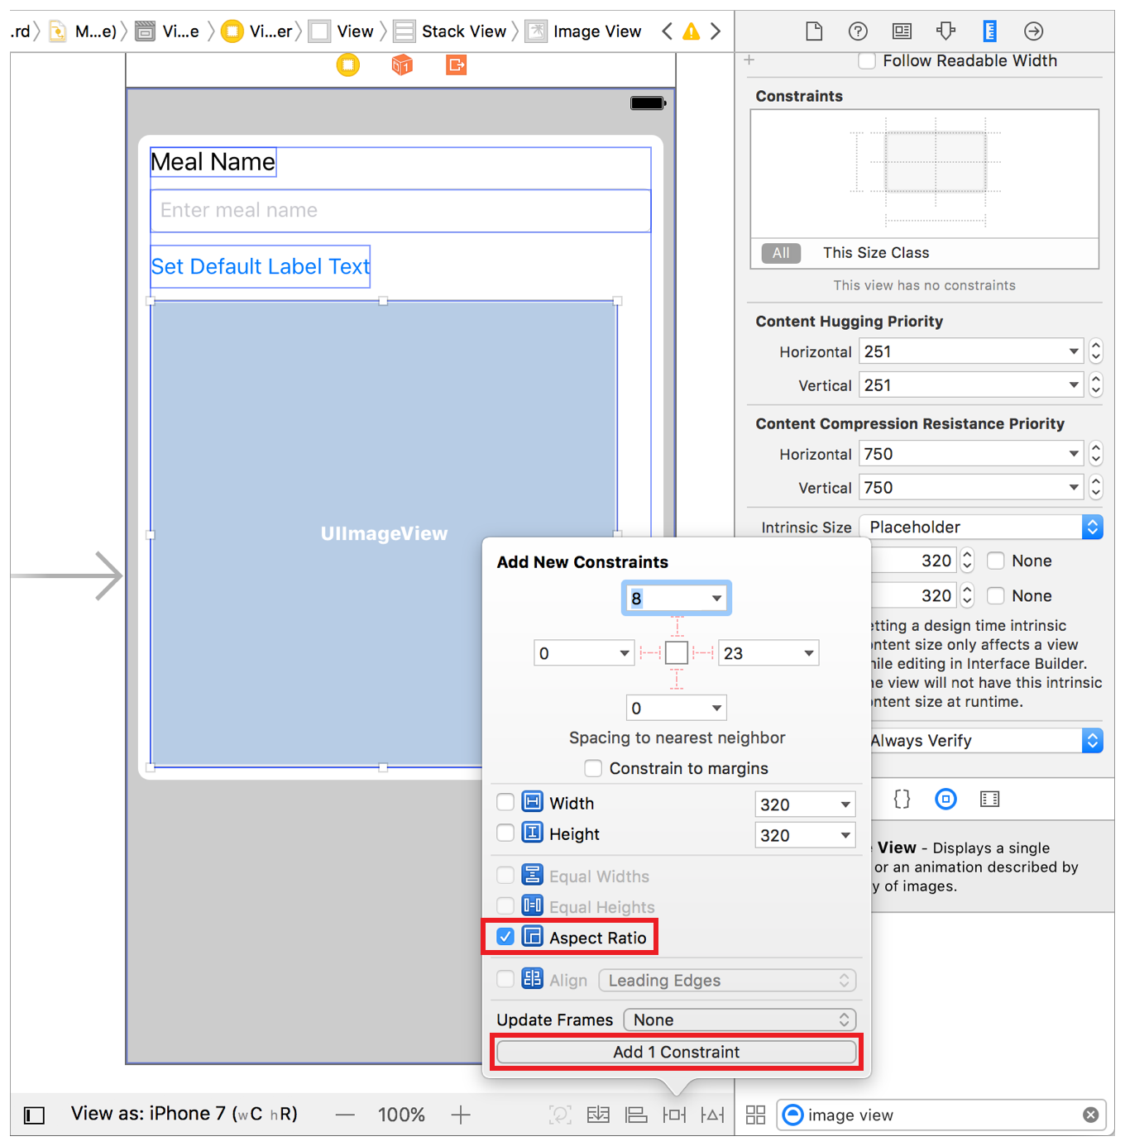Step the intrinsic width 320 stepper
The height and width of the screenshot is (1146, 1125).
coord(967,561)
